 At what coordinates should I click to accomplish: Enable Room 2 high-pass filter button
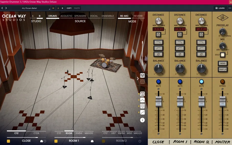pyautogui.click(x=201, y=48)
